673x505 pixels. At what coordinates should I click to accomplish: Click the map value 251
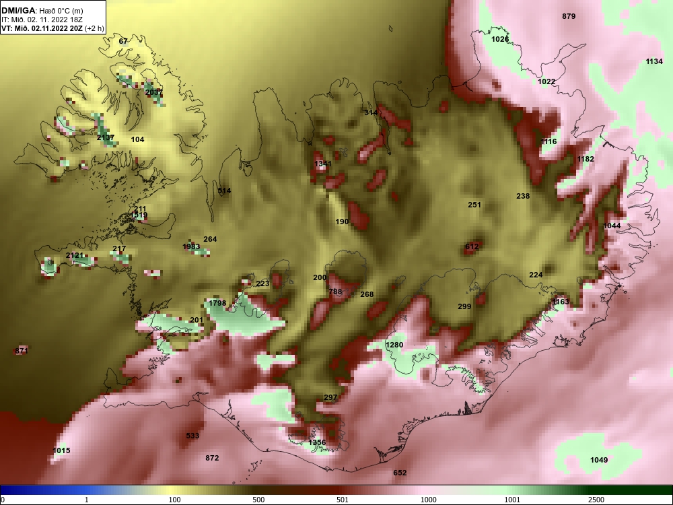point(474,205)
